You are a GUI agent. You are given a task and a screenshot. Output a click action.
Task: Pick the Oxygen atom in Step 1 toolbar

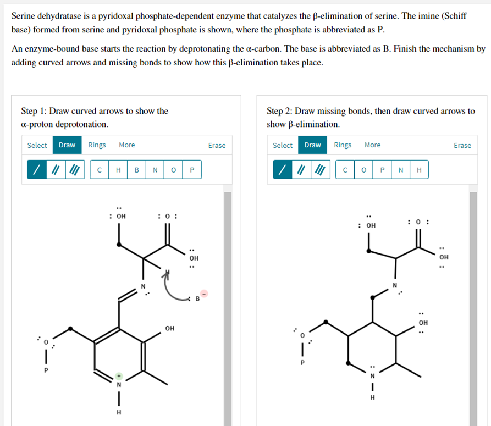coord(173,169)
